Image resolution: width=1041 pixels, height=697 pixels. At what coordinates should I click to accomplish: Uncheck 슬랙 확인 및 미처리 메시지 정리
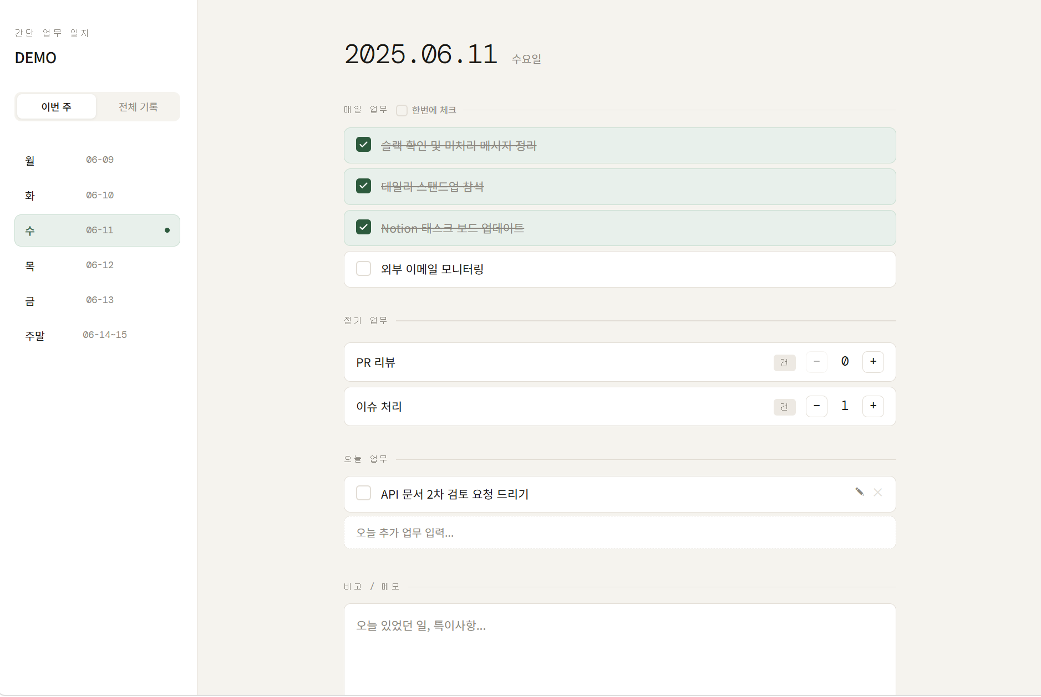(x=363, y=145)
